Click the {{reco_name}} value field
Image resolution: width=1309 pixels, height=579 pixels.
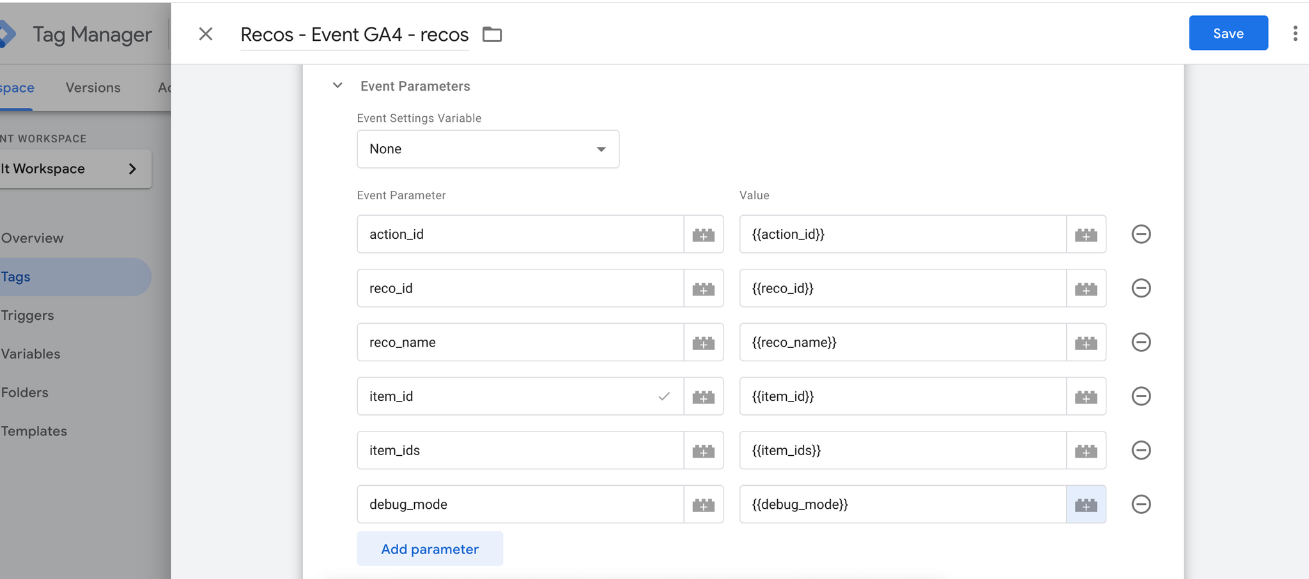[902, 342]
